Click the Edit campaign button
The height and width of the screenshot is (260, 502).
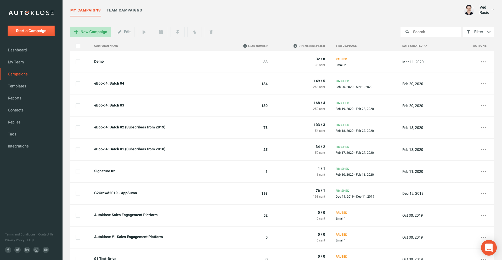tap(124, 32)
